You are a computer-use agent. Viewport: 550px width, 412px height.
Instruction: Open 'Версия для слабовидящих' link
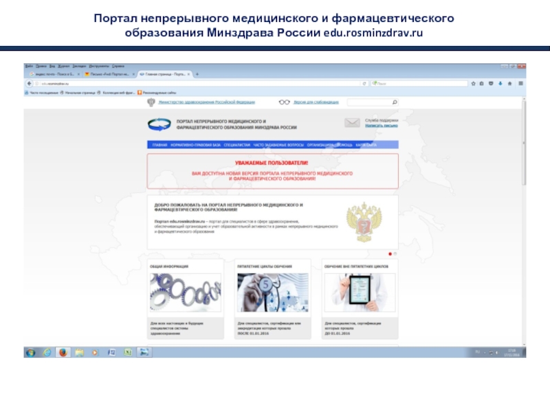pos(316,102)
